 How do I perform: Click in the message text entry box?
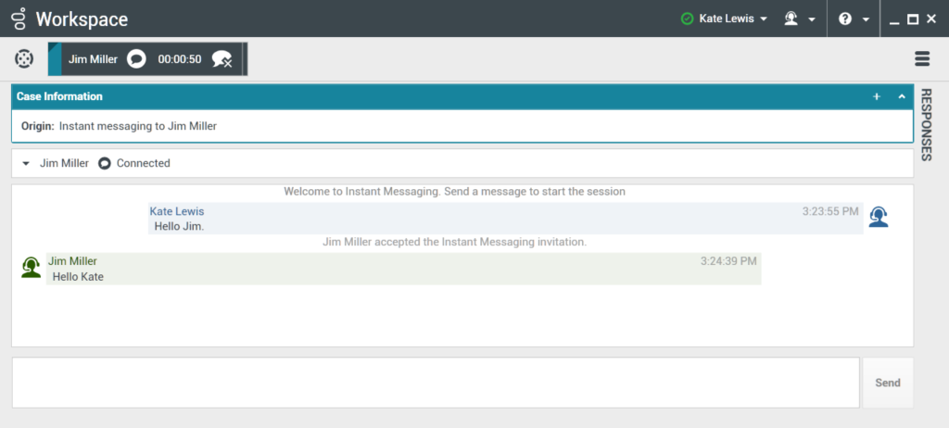click(x=436, y=383)
